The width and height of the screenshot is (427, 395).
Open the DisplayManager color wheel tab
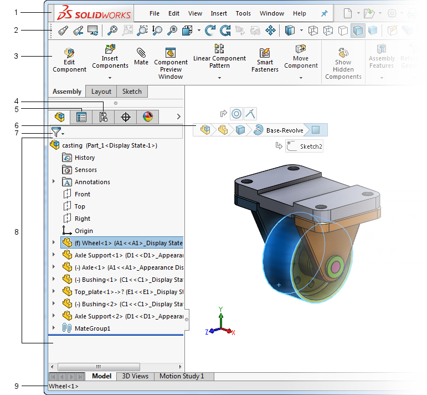[x=147, y=117]
